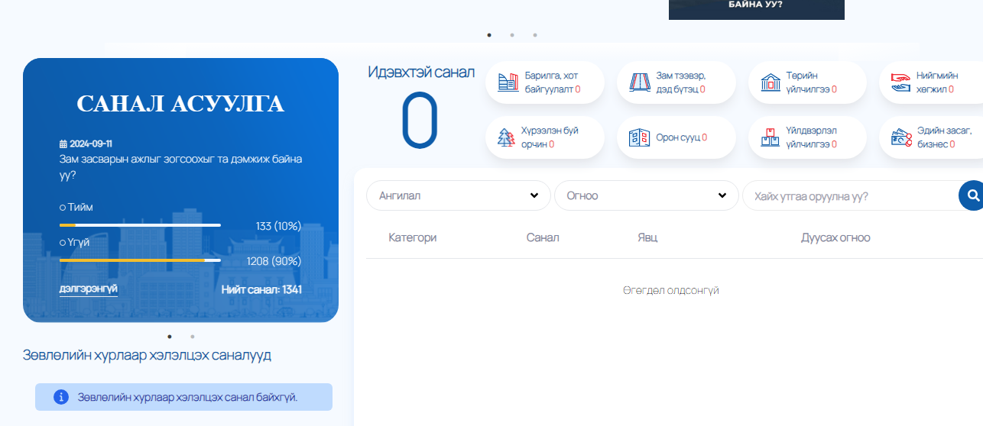Viewport: 983px width, 426px height.
Task: Sort by the Категори column header
Action: (413, 237)
